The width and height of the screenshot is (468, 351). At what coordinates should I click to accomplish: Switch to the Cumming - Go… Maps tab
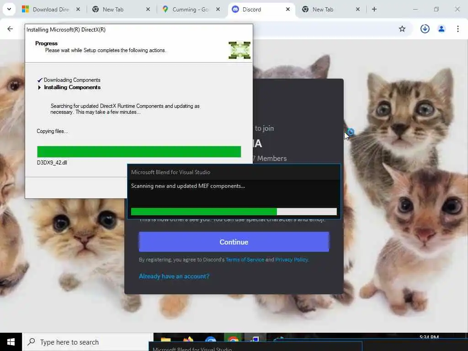pos(191,10)
